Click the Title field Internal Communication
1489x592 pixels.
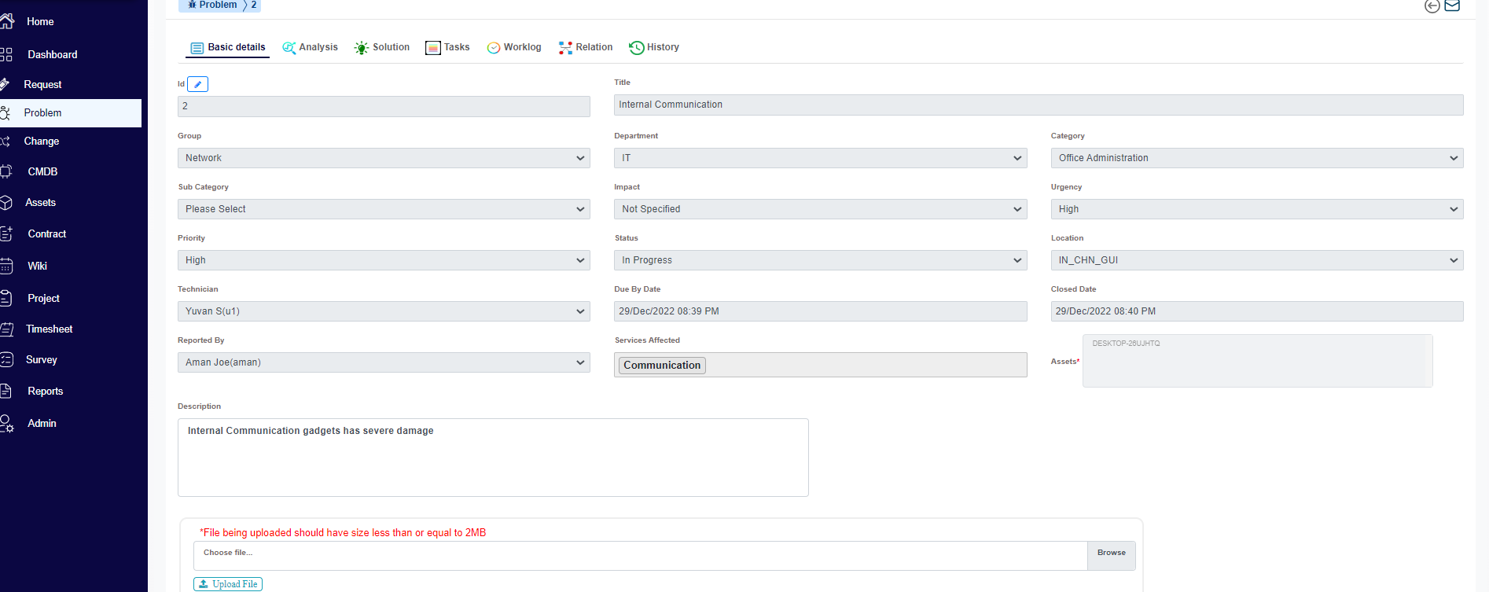[1039, 105]
